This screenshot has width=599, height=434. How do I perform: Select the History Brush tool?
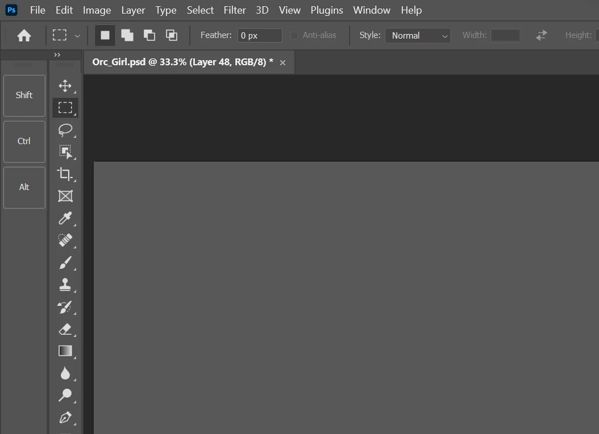65,307
